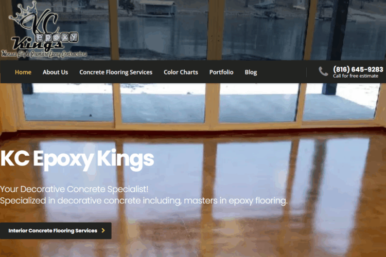Image resolution: width=386 pixels, height=257 pixels.
Task: Call the (816) 645-9283 phone number link
Action: click(358, 69)
